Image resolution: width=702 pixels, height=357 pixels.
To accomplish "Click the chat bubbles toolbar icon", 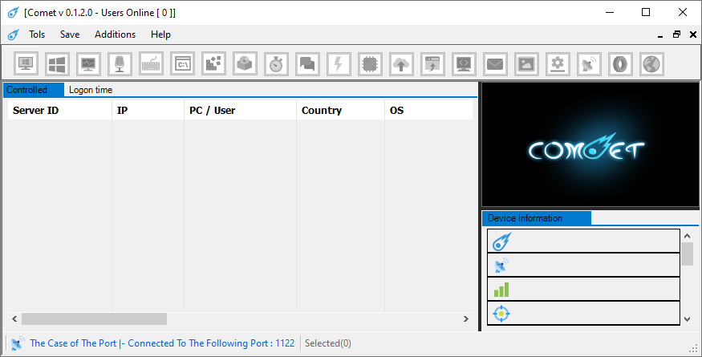I will (308, 63).
